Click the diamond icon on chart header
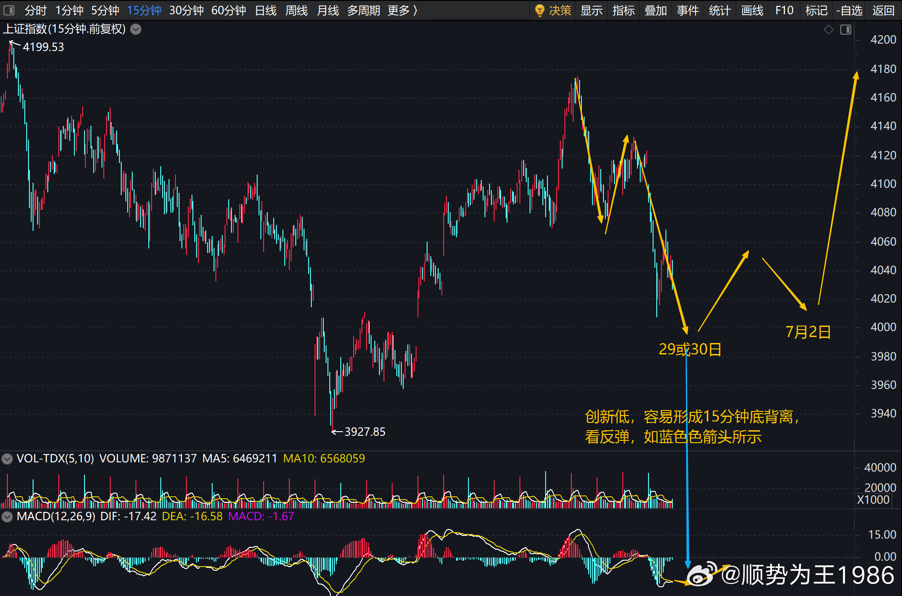 pos(829,30)
